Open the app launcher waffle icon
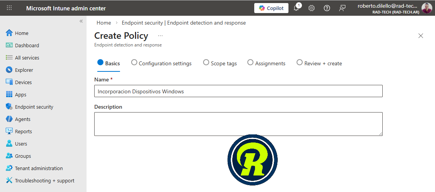 point(9,8)
